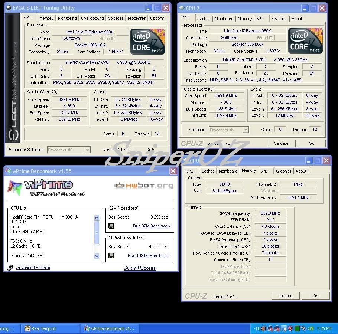Open the SPD tab in lower CPU-Z window

pyautogui.click(x=264, y=171)
